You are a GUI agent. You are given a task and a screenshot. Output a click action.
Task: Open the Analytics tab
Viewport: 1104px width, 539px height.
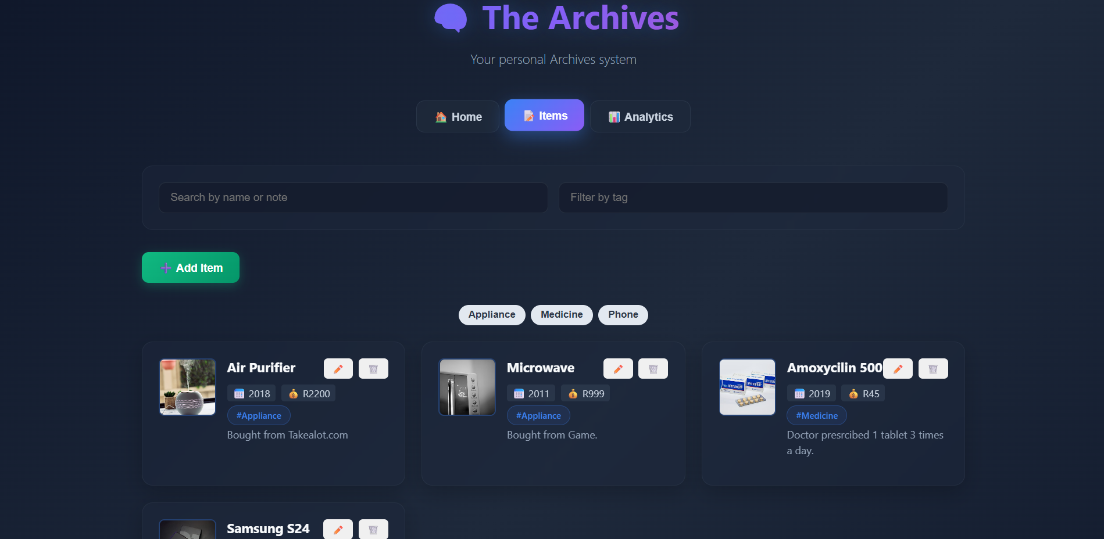(640, 117)
